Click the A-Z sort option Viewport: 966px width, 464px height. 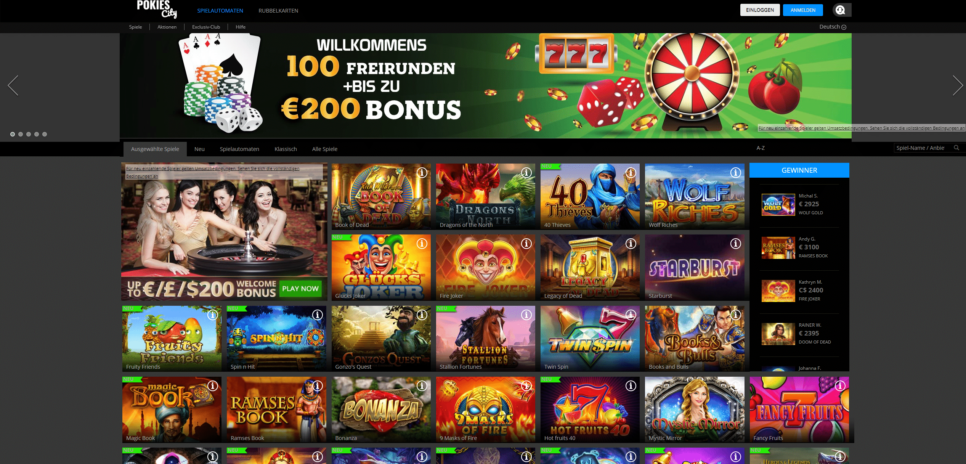coord(761,148)
